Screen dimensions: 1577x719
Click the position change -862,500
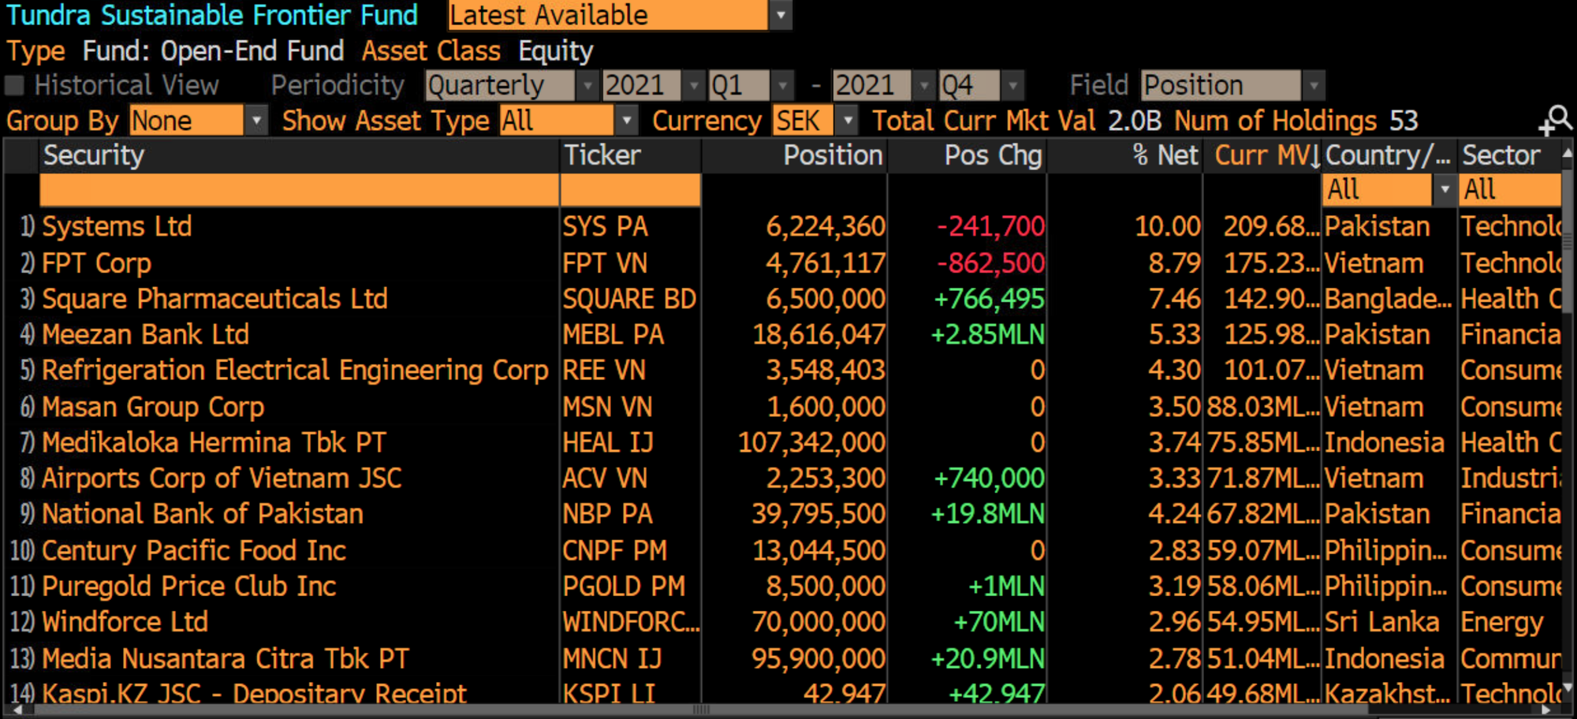coord(990,263)
